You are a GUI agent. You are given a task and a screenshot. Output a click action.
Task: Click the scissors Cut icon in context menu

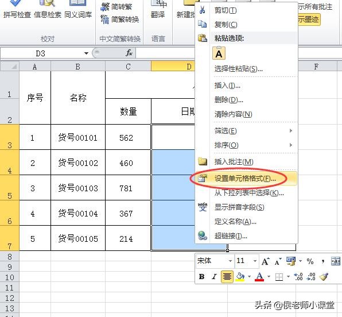202,10
